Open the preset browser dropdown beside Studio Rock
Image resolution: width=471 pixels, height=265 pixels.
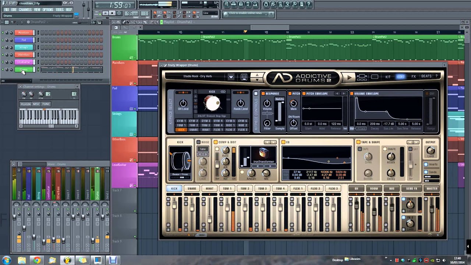[231, 77]
